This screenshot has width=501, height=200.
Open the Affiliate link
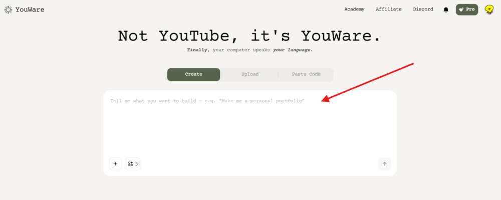click(x=389, y=9)
